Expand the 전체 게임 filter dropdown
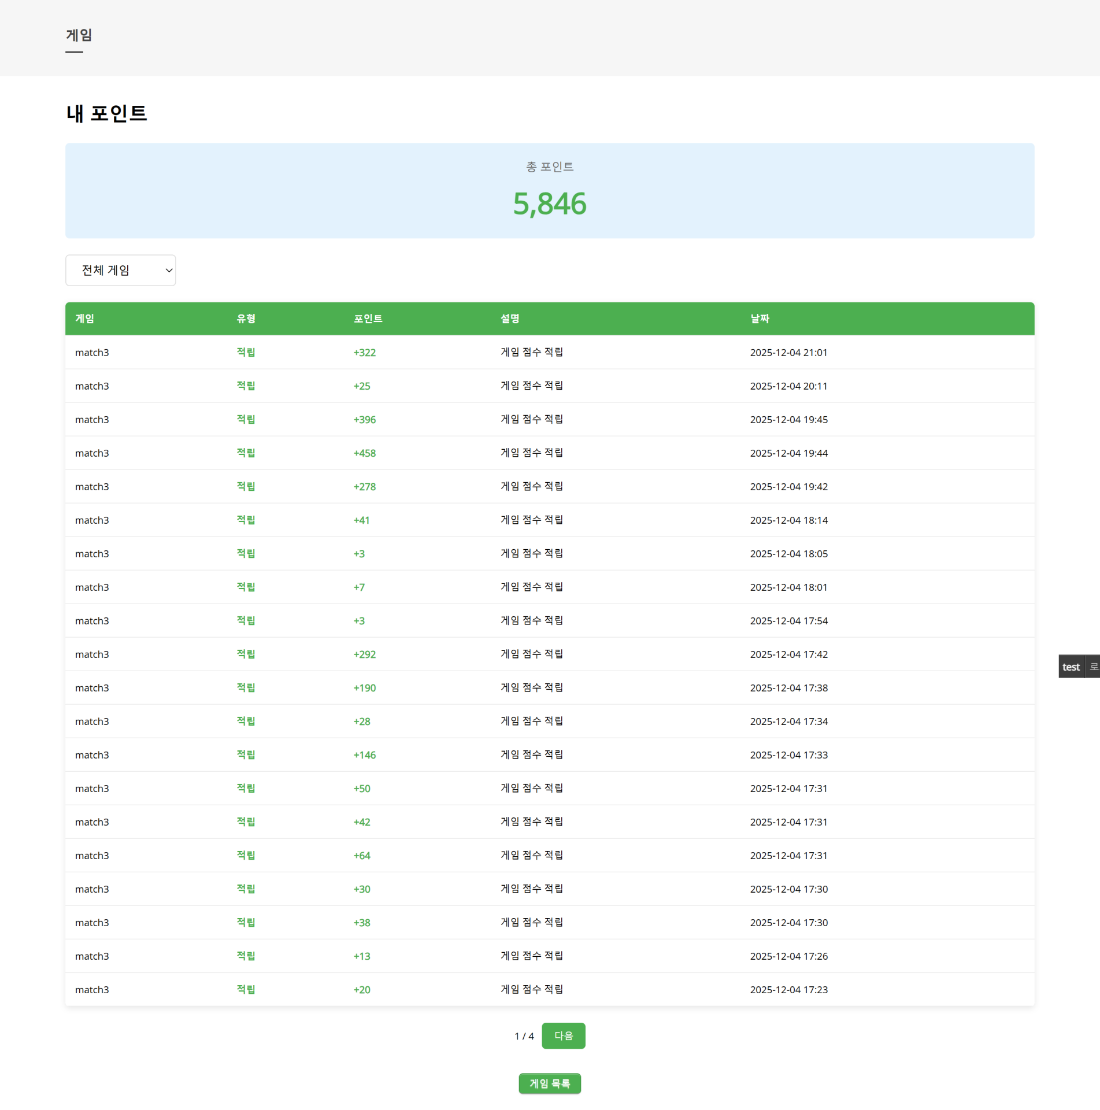The height and width of the screenshot is (1110, 1100). tap(120, 270)
